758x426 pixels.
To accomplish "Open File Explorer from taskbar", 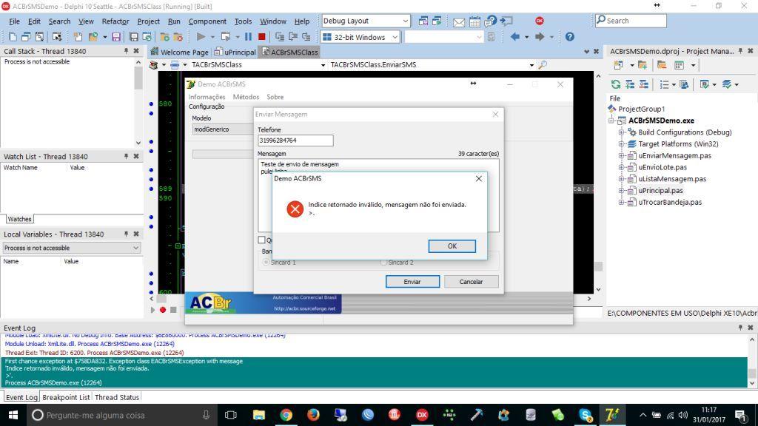I will coord(259,415).
